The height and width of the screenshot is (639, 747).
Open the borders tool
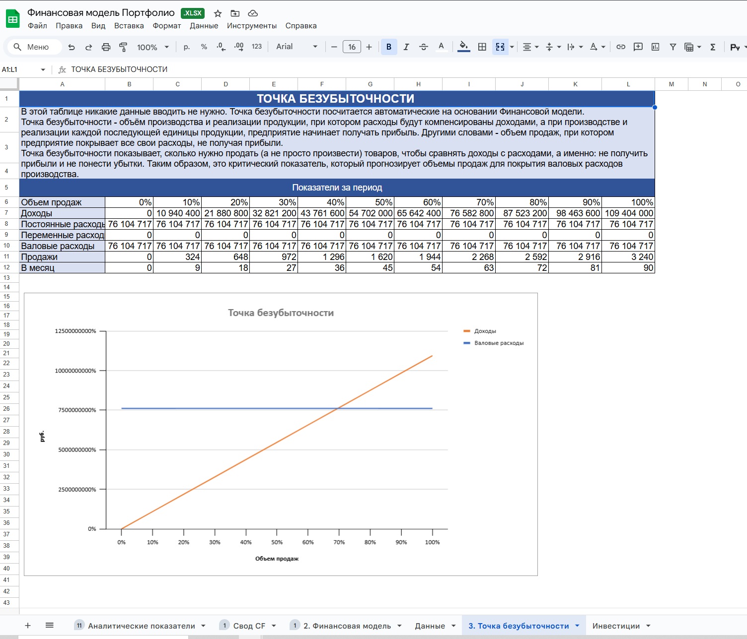(482, 47)
